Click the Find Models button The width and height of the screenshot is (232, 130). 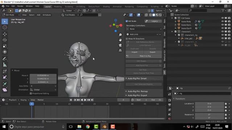70,15
